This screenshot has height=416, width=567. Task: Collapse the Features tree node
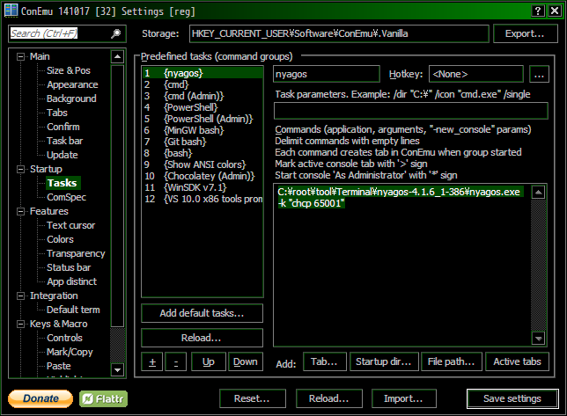20,211
